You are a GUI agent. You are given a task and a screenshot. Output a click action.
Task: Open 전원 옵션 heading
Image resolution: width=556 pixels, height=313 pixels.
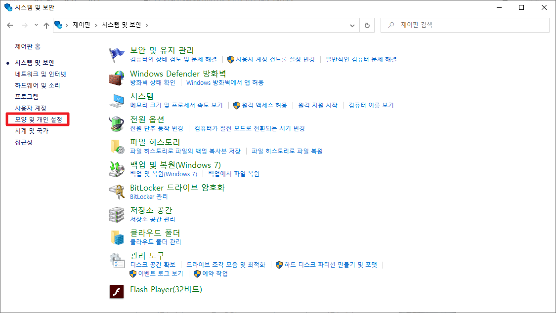pos(147,119)
